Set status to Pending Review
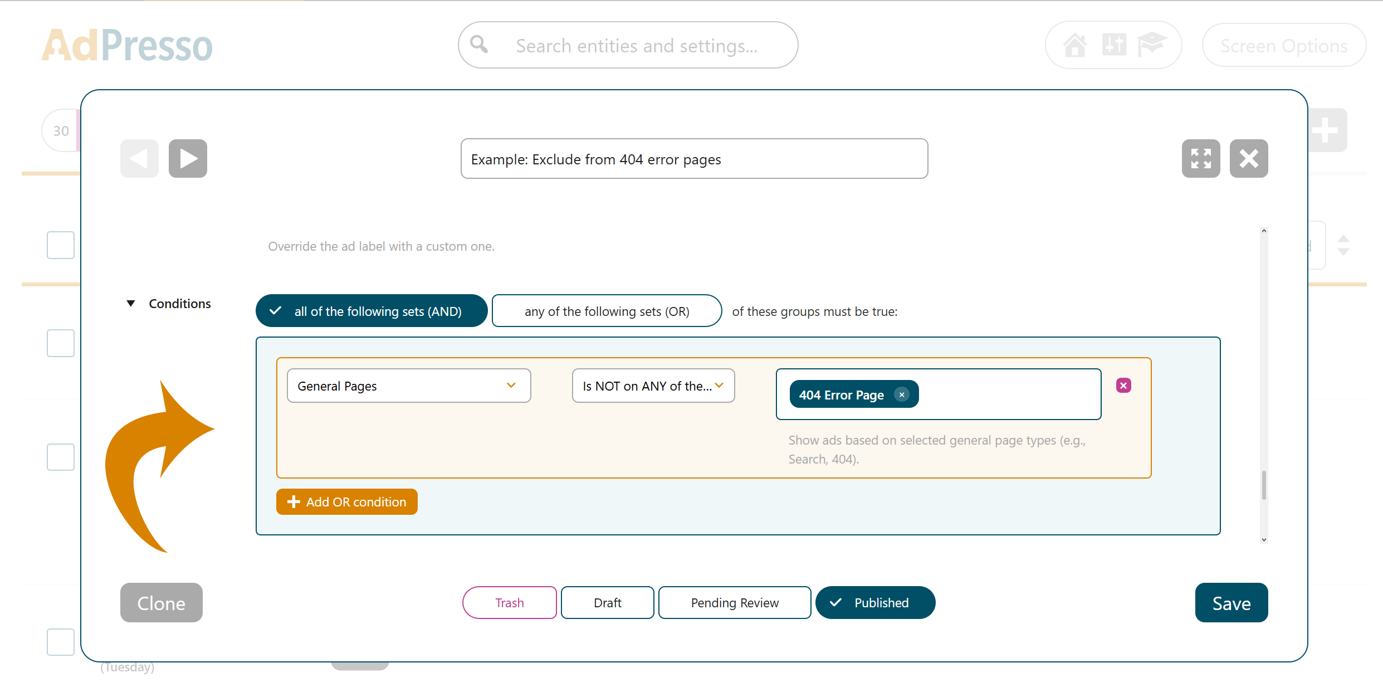The height and width of the screenshot is (697, 1383). tap(734, 602)
